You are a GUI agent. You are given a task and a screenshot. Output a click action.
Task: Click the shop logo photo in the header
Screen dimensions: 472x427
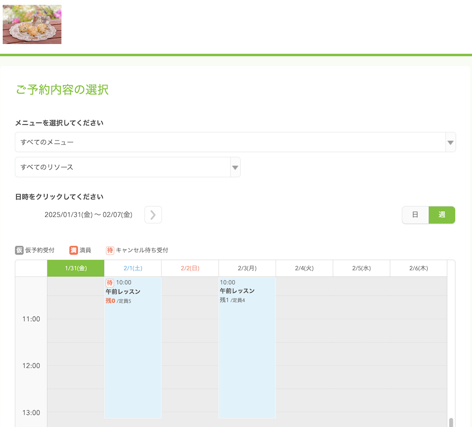32,24
